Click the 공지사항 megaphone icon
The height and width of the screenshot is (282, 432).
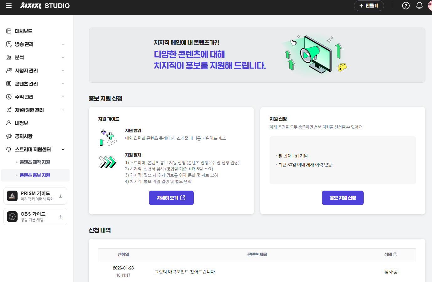[9, 136]
